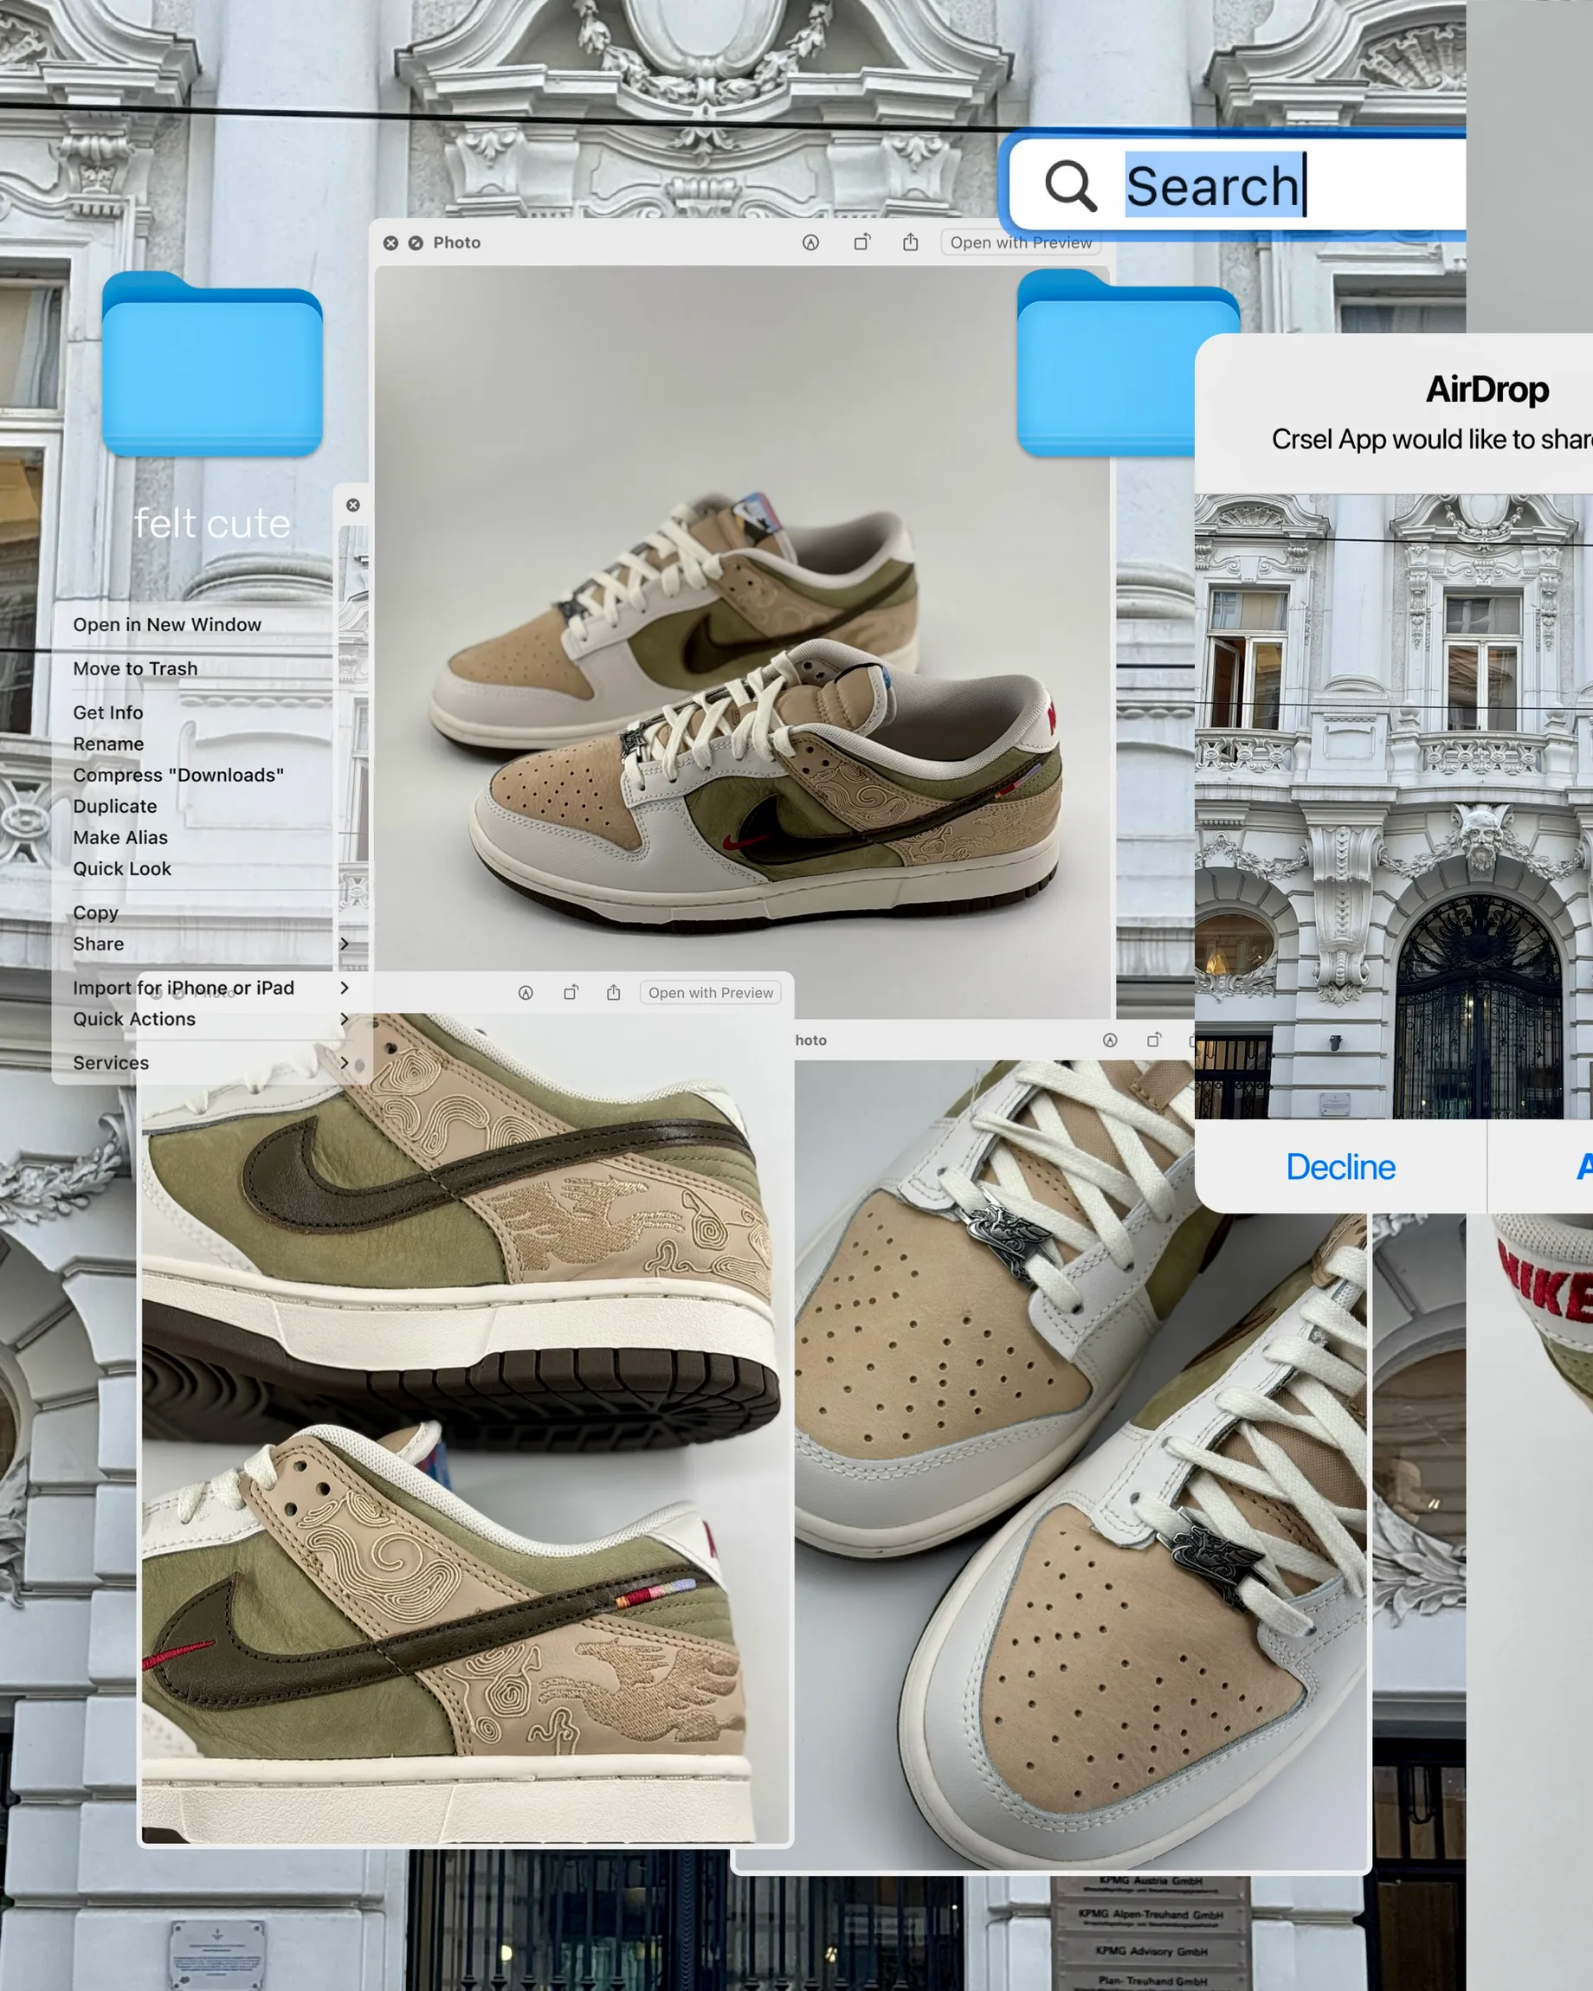
Task: Rotate the photo in the top Photo window
Action: [x=861, y=242]
